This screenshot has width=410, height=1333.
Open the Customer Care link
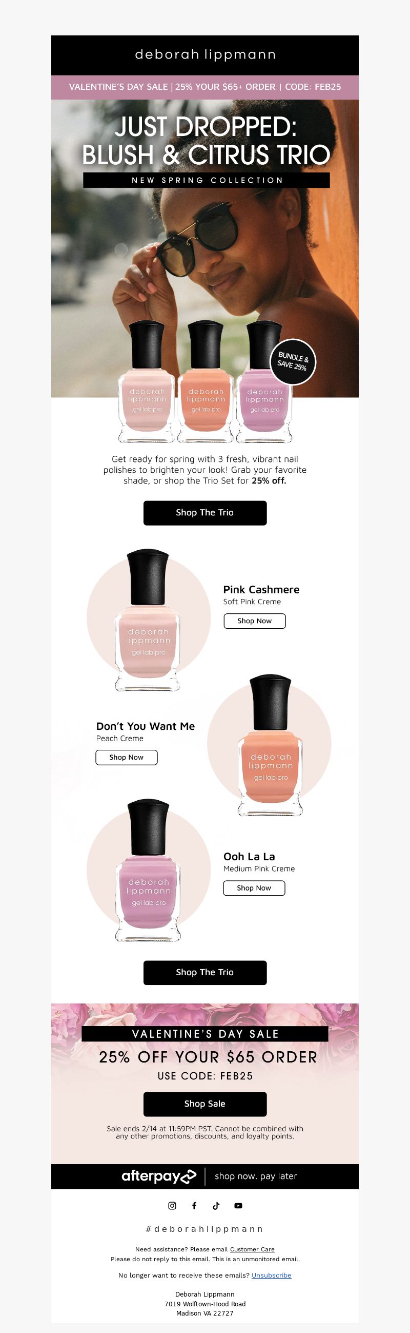[x=252, y=1249]
